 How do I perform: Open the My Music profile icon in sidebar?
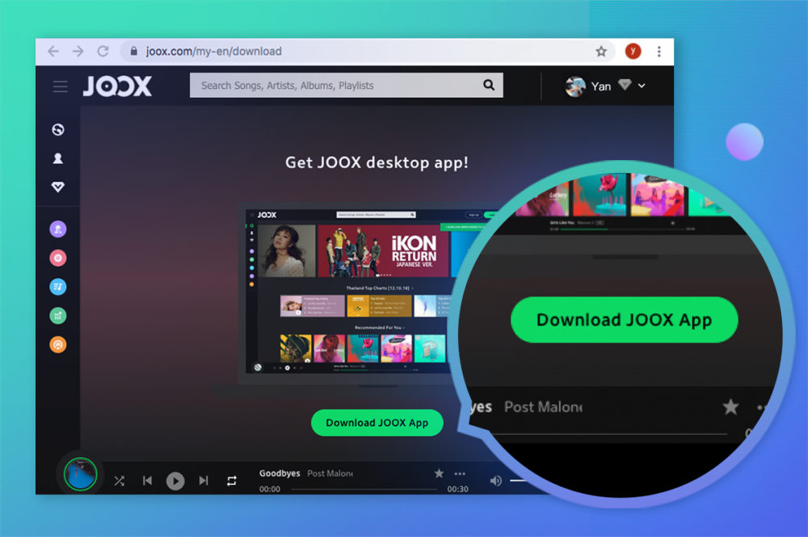click(58, 158)
